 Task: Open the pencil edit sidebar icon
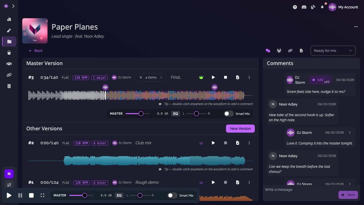9,30
